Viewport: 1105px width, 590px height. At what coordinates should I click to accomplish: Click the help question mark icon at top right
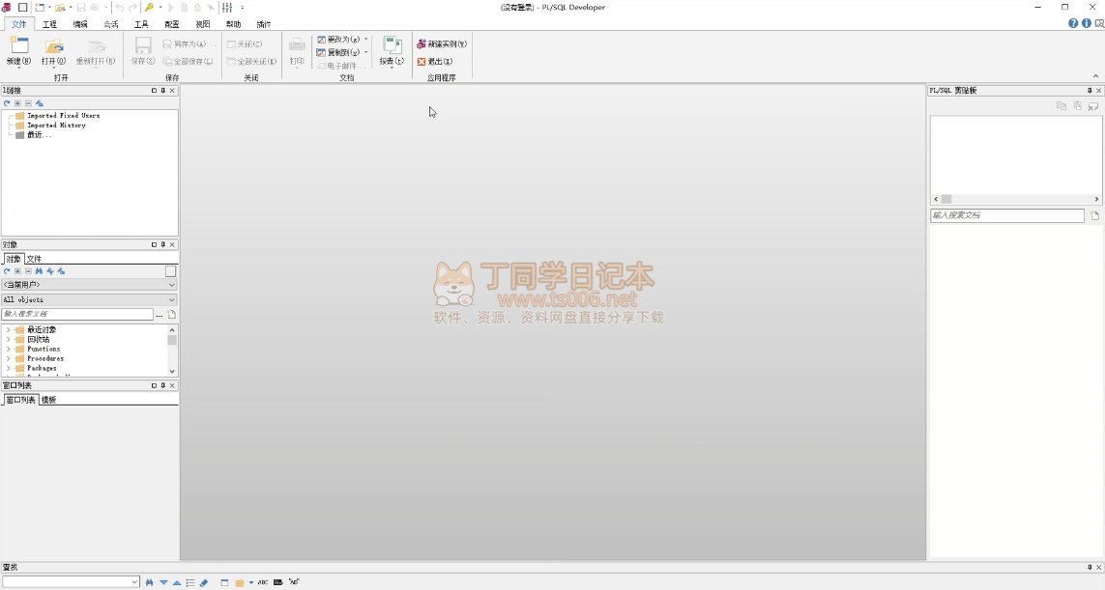point(1073,23)
